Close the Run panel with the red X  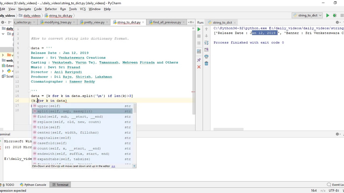pos(199,67)
